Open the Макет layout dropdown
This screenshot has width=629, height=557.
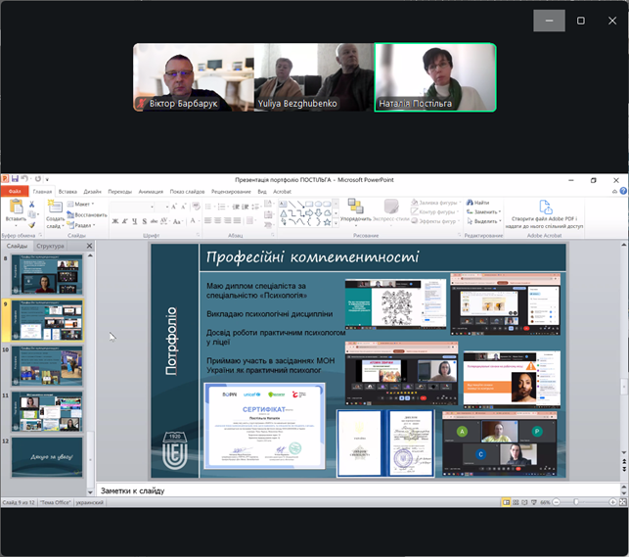coord(81,205)
